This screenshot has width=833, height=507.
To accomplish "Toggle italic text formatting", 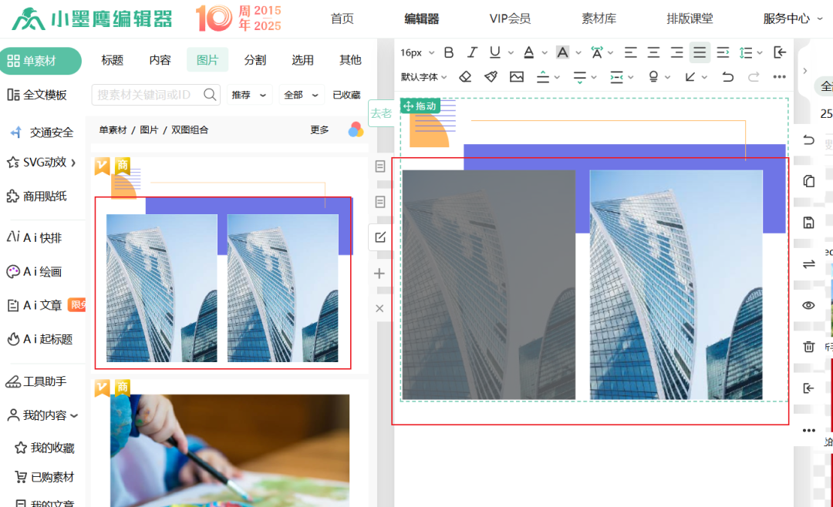I will 472,52.
